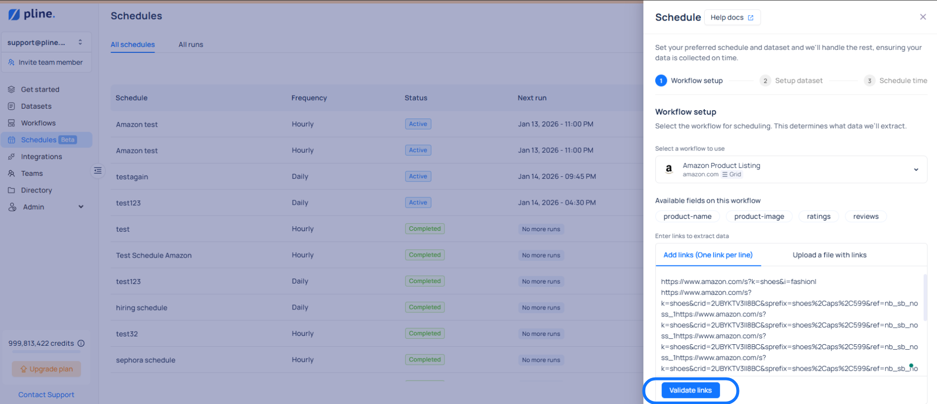This screenshot has width=937, height=404.
Task: Select Upload a file with links tab
Action: [829, 255]
